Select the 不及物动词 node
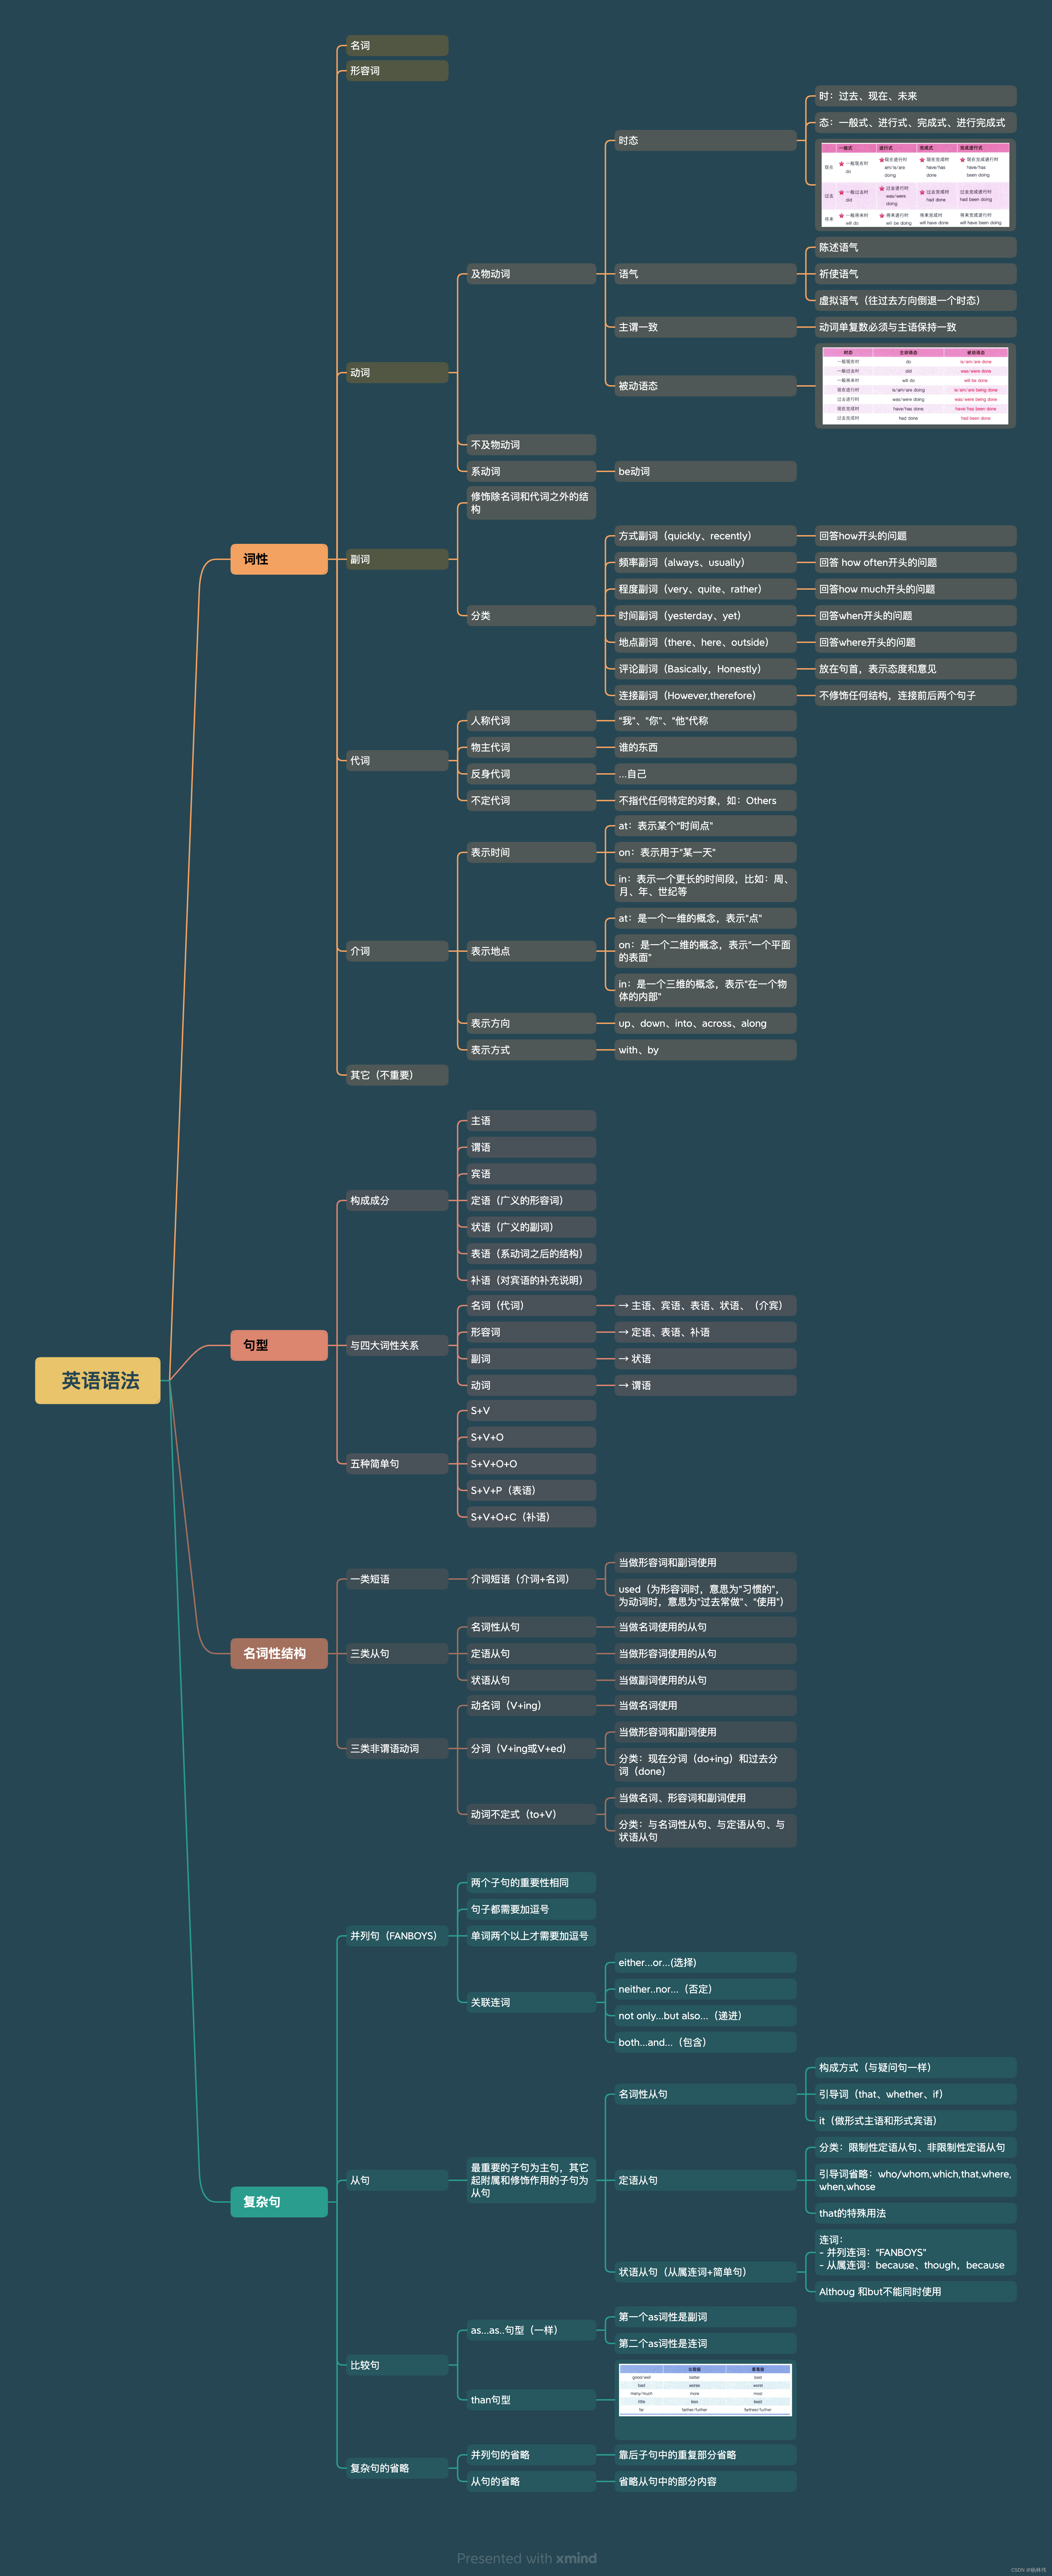Screen dimensions: 1052x2576 531,445
